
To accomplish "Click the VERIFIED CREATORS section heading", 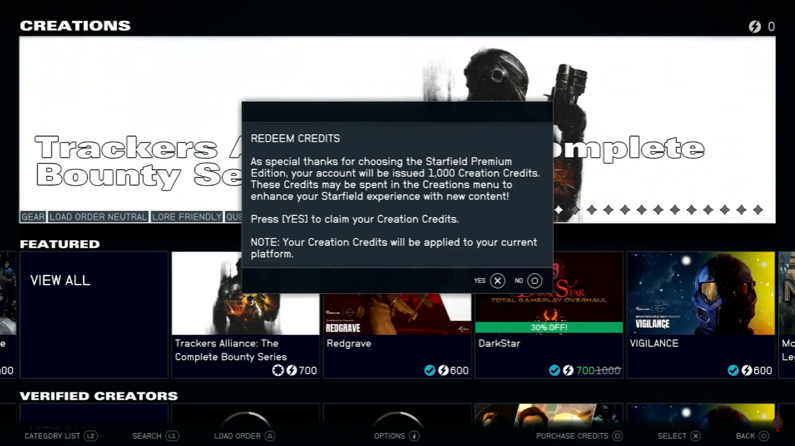I will [x=99, y=396].
